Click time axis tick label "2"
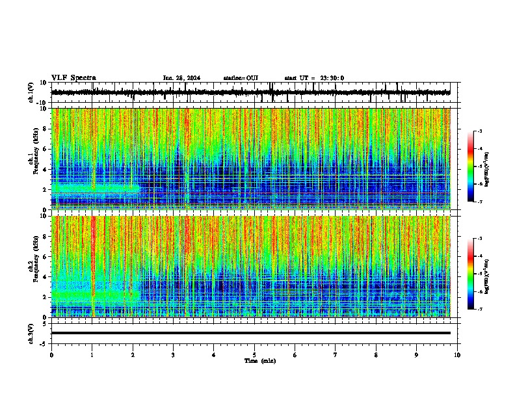515x398 pixels. pos(133,355)
